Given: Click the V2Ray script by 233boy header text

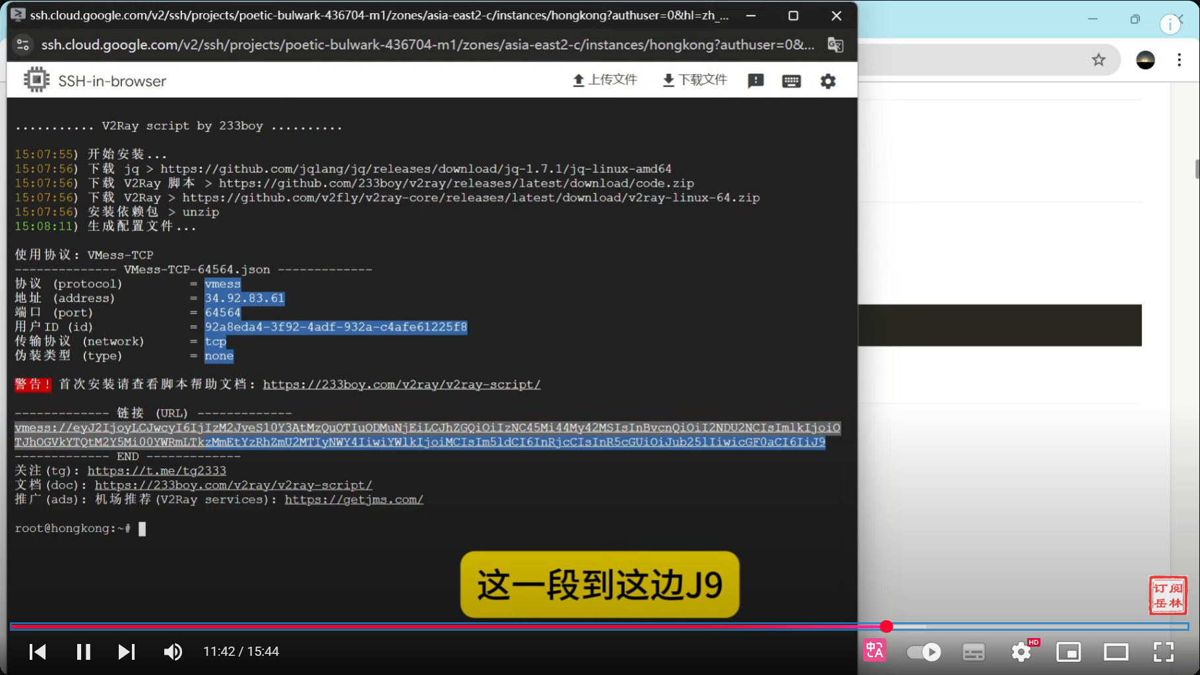Looking at the screenshot, I should coord(179,126).
